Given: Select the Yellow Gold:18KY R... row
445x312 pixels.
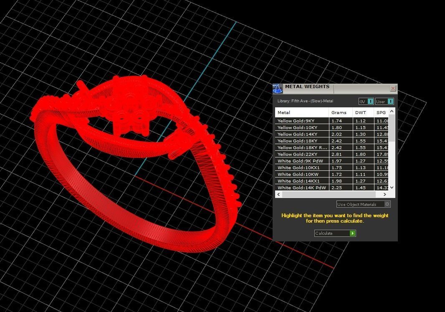Looking at the screenshot, I should (332, 147).
